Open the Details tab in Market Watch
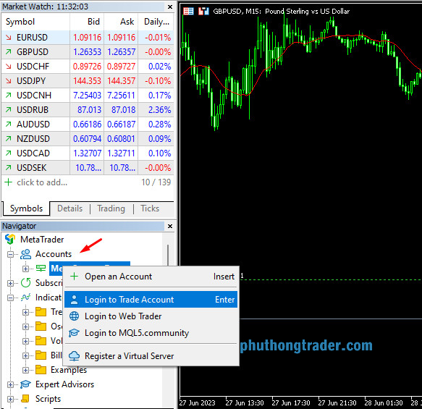Viewport: 422px width, 409px height. (69, 208)
